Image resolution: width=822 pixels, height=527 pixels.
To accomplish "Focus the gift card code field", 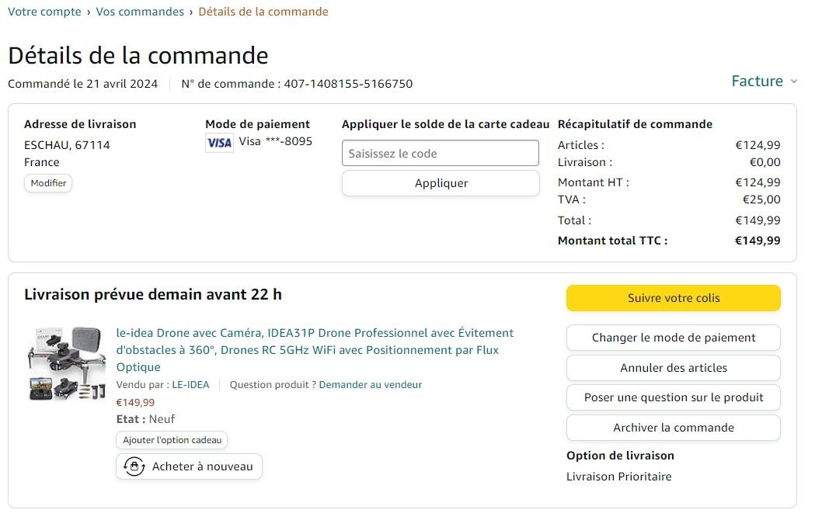I will click(x=440, y=153).
